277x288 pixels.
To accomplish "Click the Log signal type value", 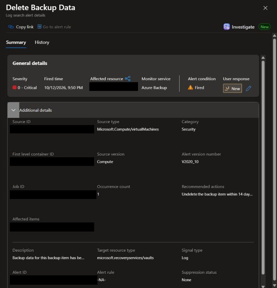I will 185,258.
